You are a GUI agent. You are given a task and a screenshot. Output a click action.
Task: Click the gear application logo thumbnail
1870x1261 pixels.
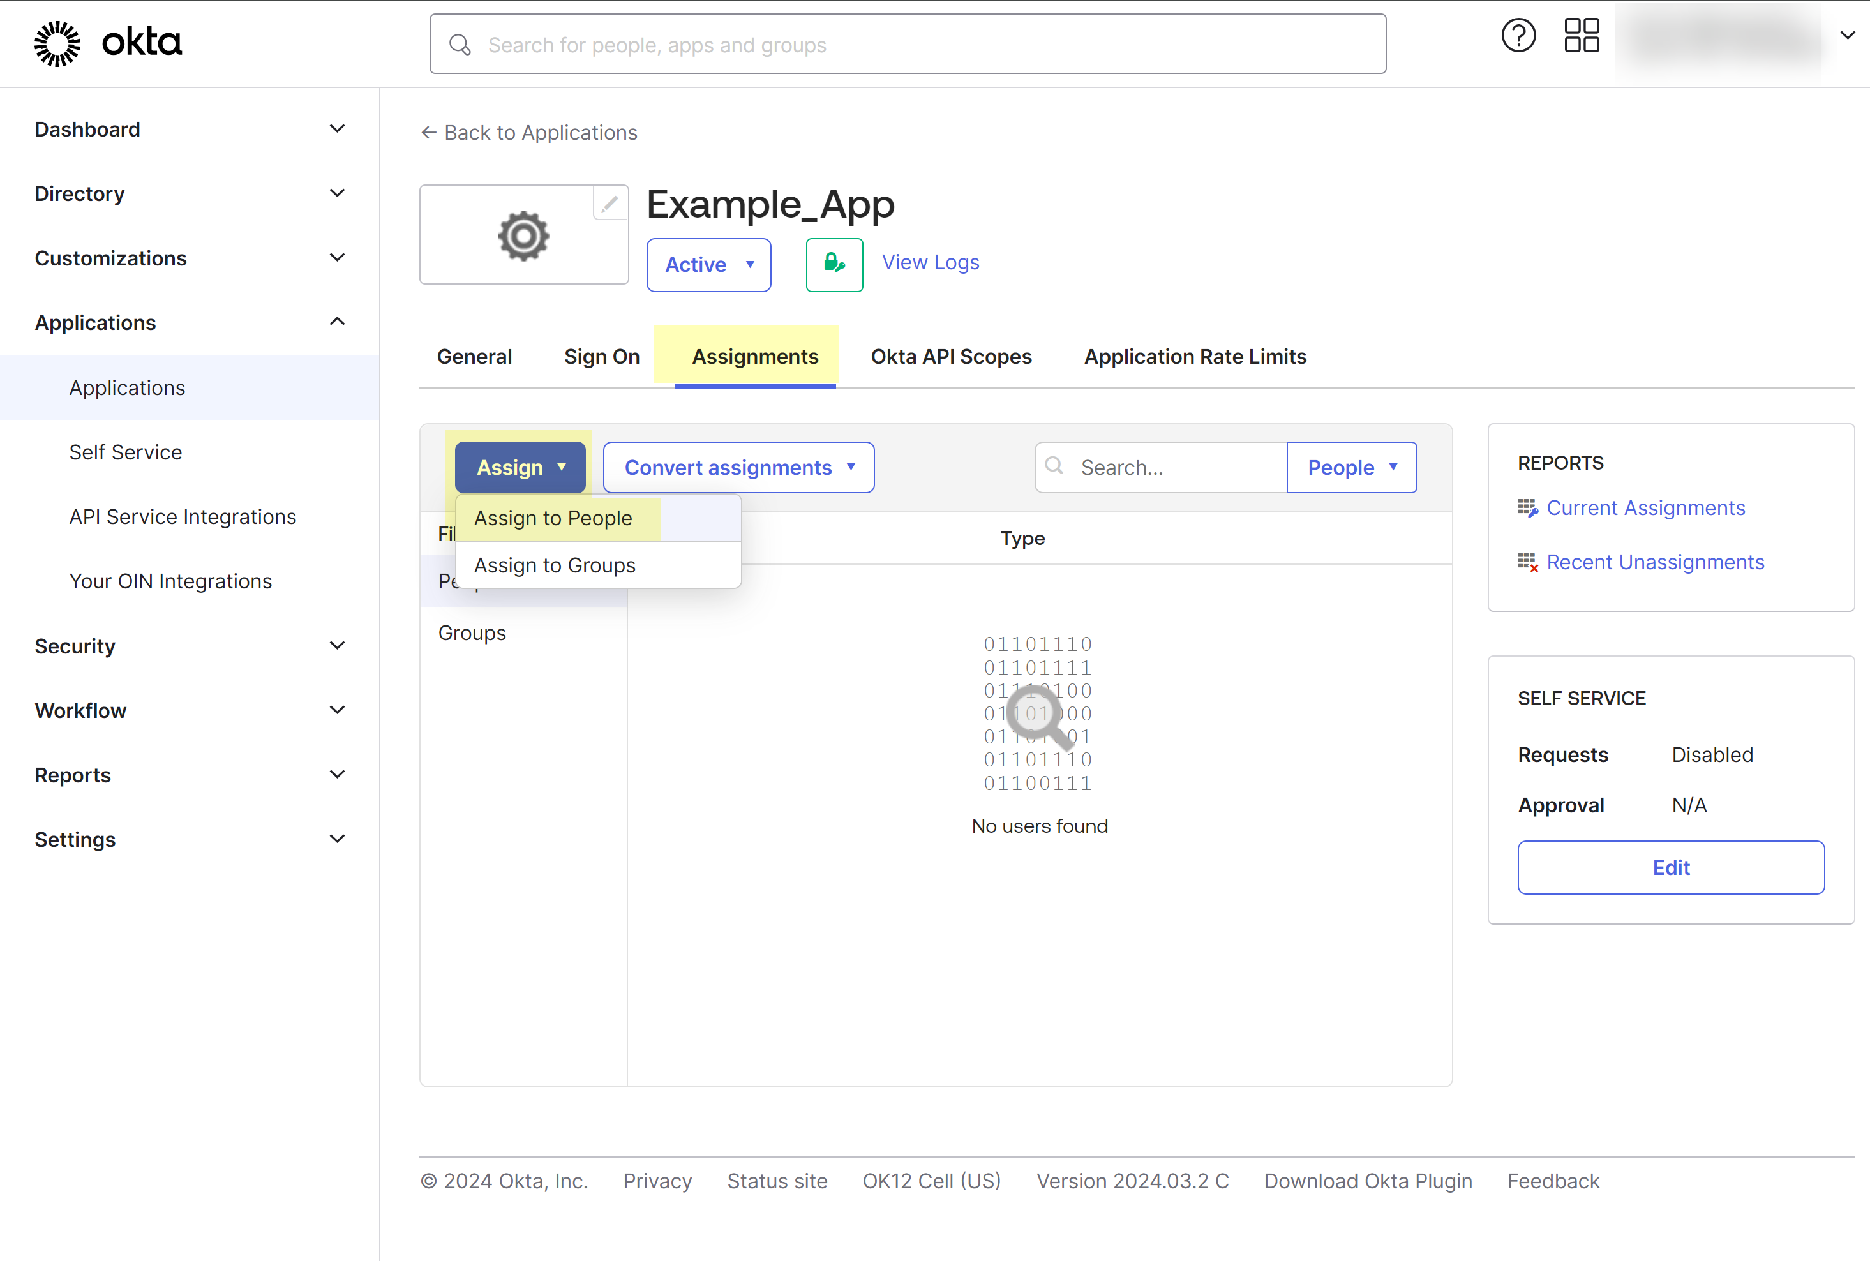coord(523,236)
